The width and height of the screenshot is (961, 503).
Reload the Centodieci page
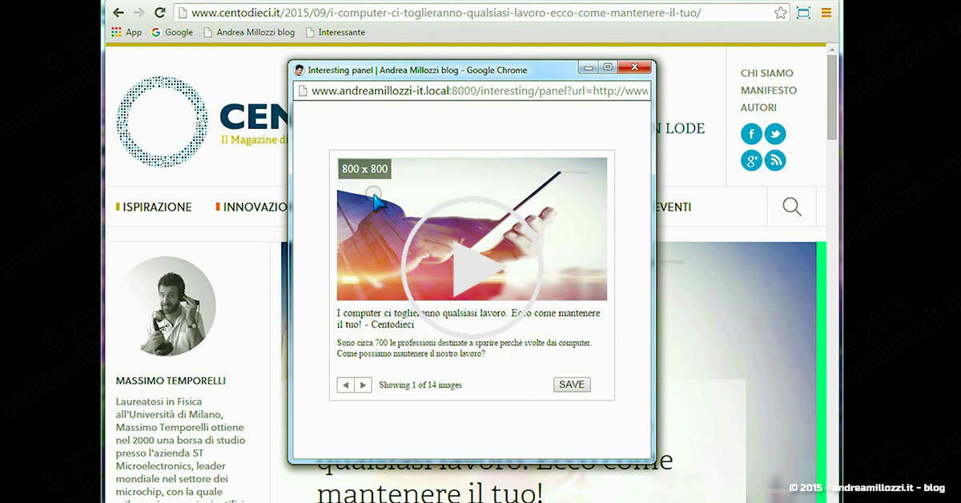[159, 13]
